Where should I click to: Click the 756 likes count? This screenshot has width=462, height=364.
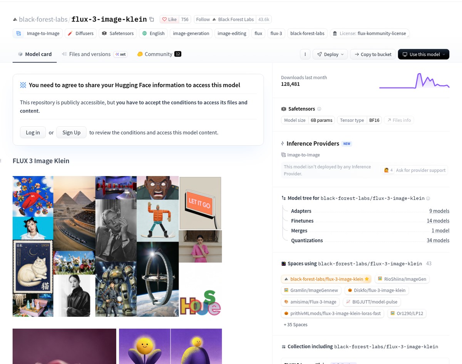tap(185, 19)
